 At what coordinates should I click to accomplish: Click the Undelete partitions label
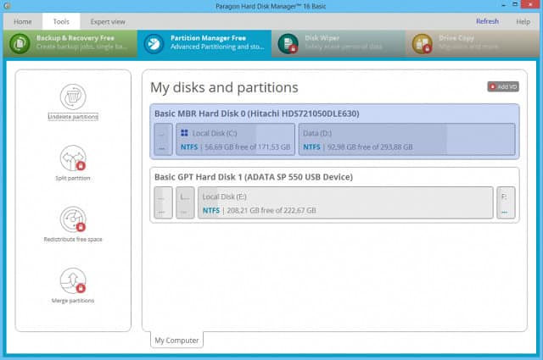point(73,117)
